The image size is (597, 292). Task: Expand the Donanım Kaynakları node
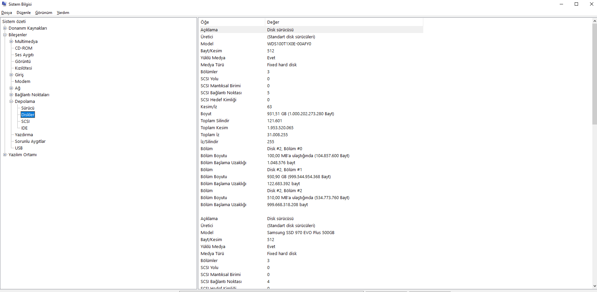[x=5, y=28]
